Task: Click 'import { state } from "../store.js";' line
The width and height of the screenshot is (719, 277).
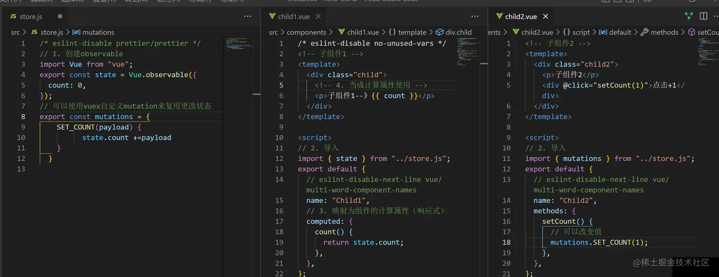Action: point(374,158)
